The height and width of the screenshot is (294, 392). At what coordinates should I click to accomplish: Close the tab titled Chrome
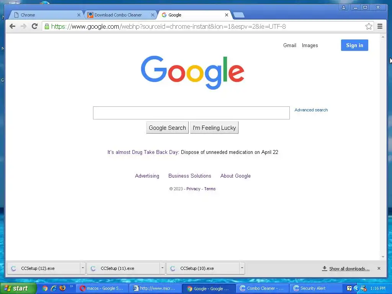tap(79, 15)
